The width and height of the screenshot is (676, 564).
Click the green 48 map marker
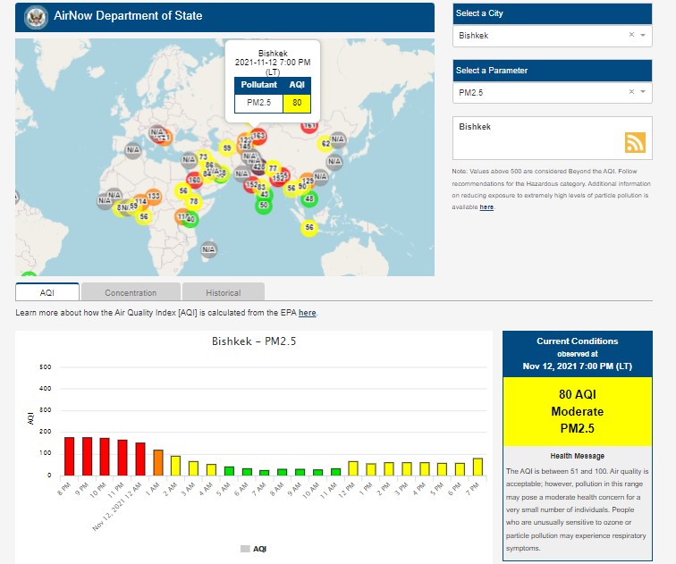pyautogui.click(x=309, y=198)
